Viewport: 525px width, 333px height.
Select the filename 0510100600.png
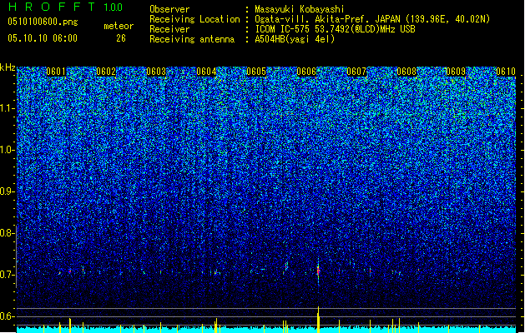click(43, 22)
